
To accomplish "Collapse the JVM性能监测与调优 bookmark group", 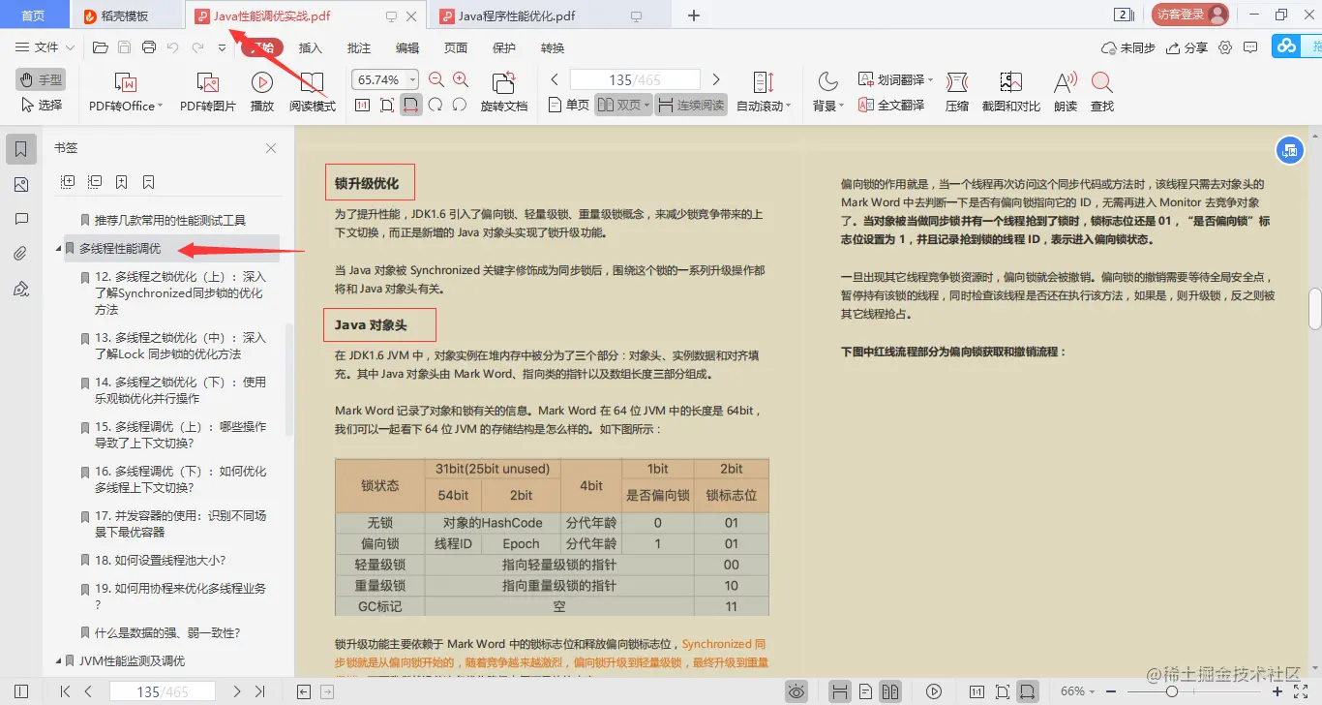I will [58, 660].
